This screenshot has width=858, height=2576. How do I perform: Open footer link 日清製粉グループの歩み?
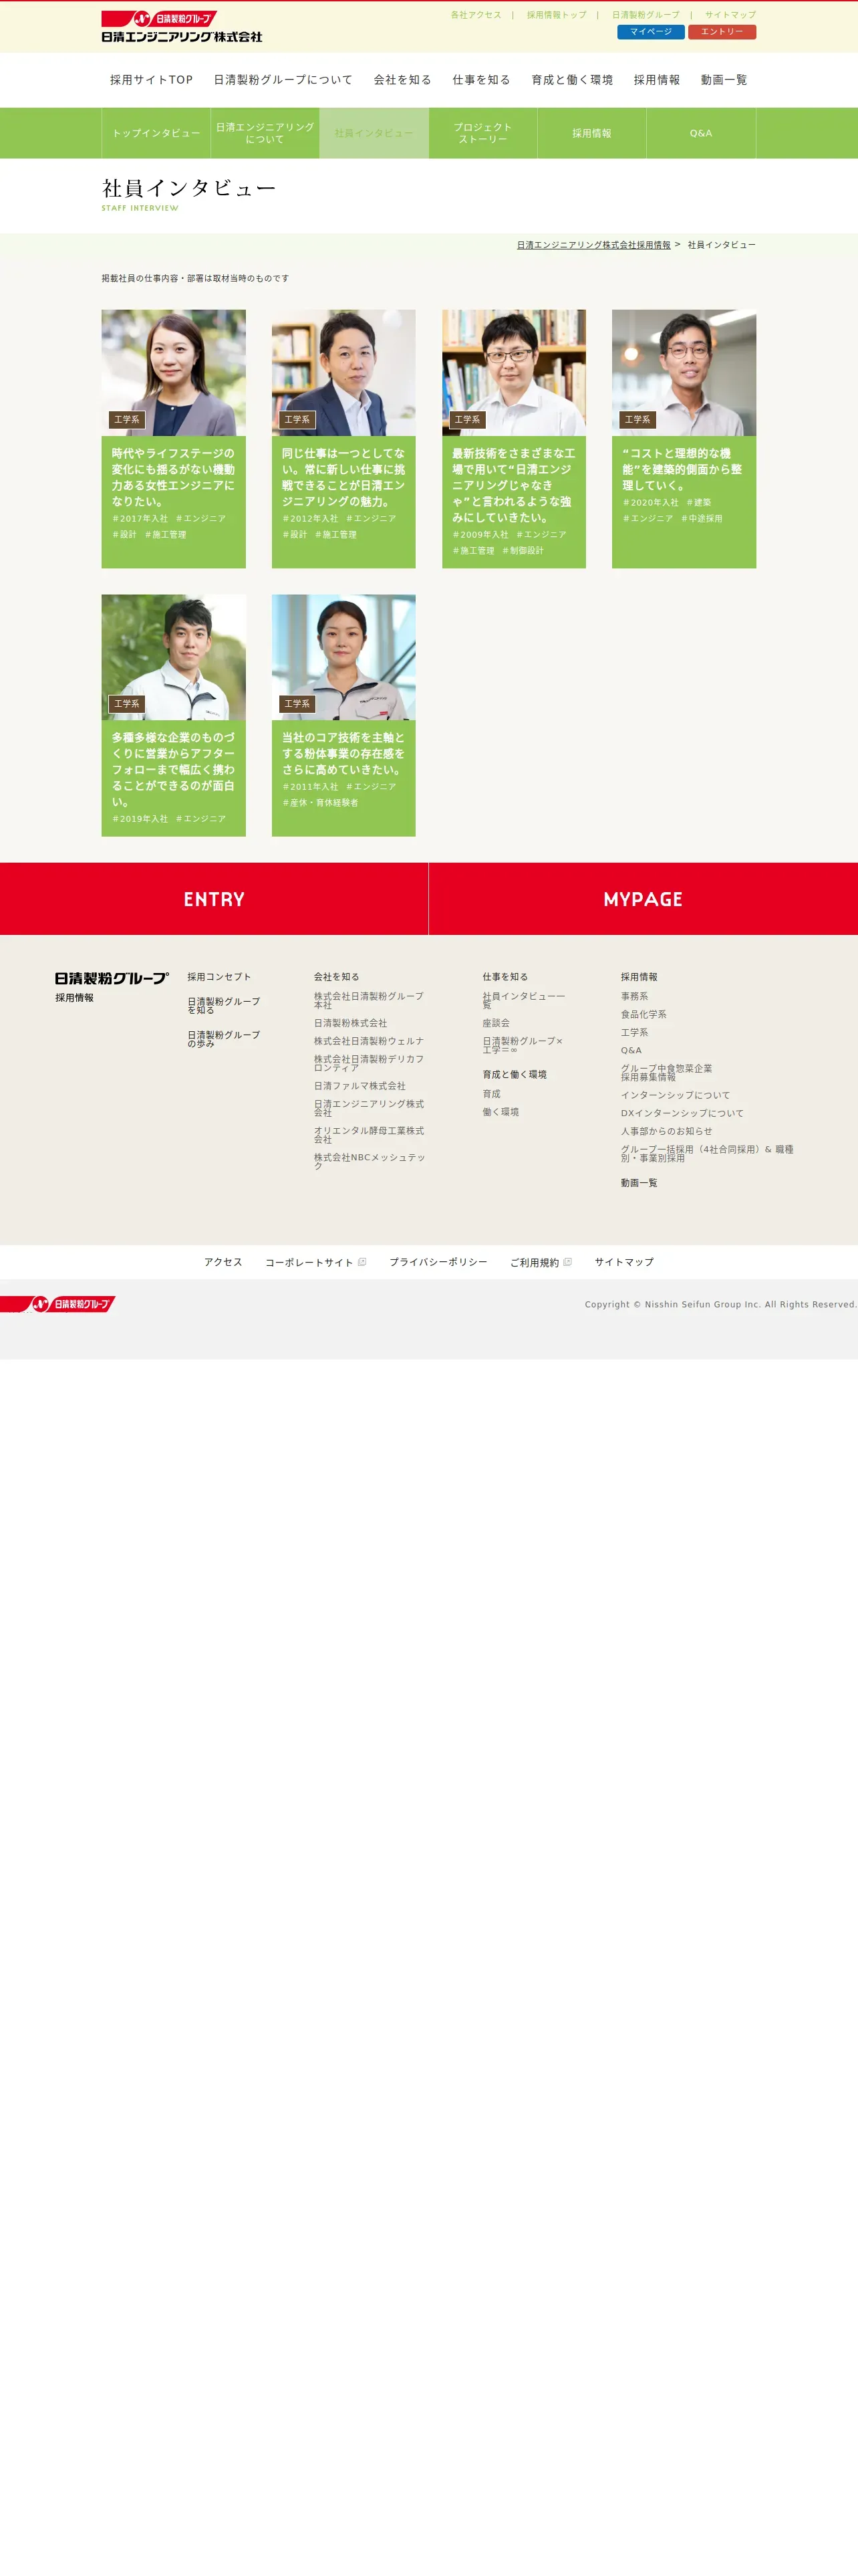click(x=224, y=1039)
